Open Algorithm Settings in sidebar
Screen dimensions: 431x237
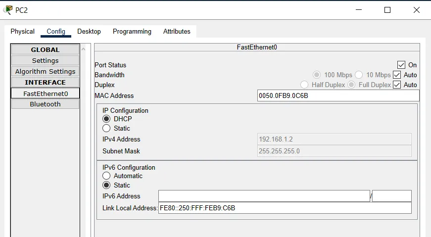coord(45,71)
